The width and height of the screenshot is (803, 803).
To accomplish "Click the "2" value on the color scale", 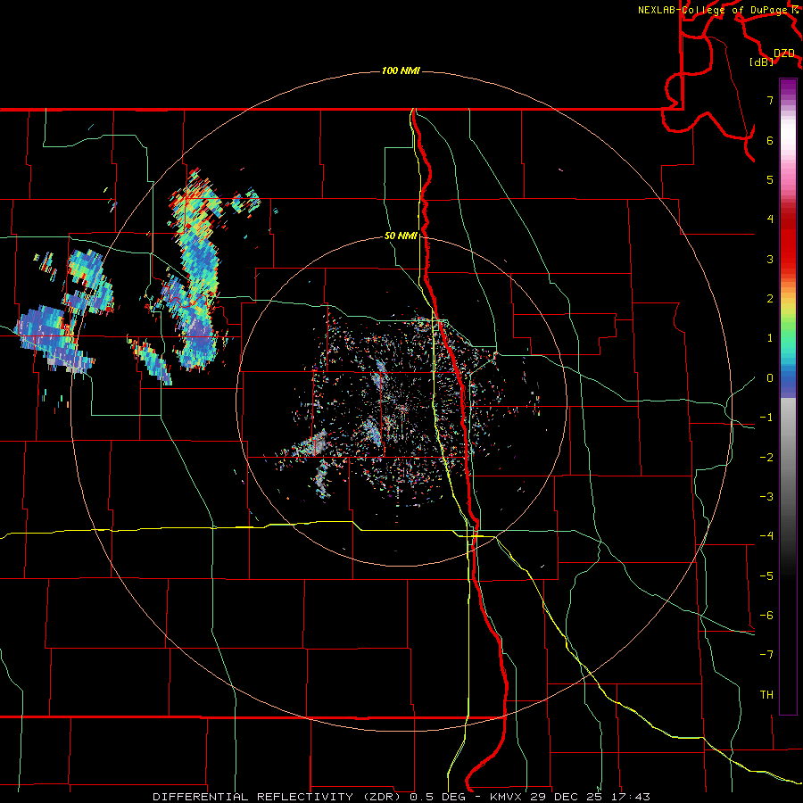I will point(770,299).
